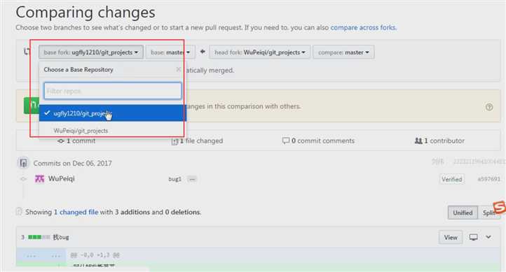Click the View file button
This screenshot has width=506, height=272.
click(451, 237)
